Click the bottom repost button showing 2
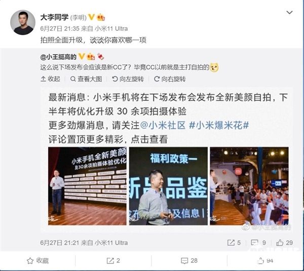Image resolution: width=304 pixels, height=271 pixels. [113, 261]
